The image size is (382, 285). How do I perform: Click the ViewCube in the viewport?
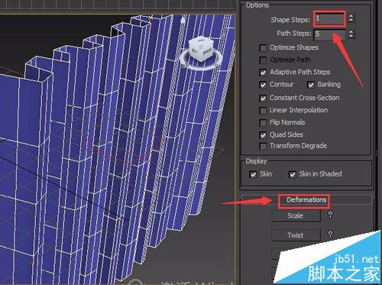click(201, 49)
